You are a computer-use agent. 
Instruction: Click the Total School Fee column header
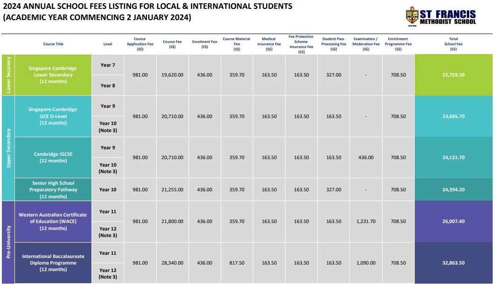coord(453,44)
